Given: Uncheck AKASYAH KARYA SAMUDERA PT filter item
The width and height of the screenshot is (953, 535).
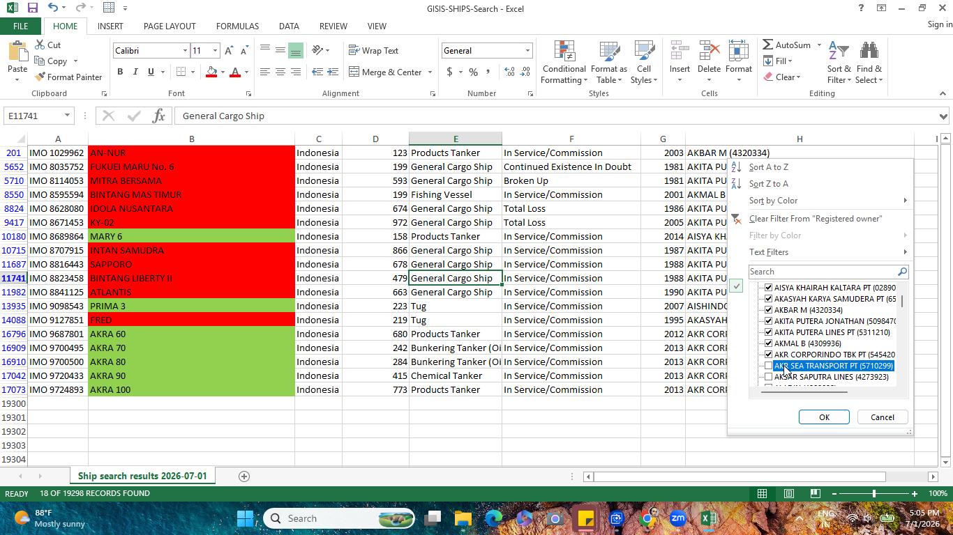Looking at the screenshot, I should point(769,299).
